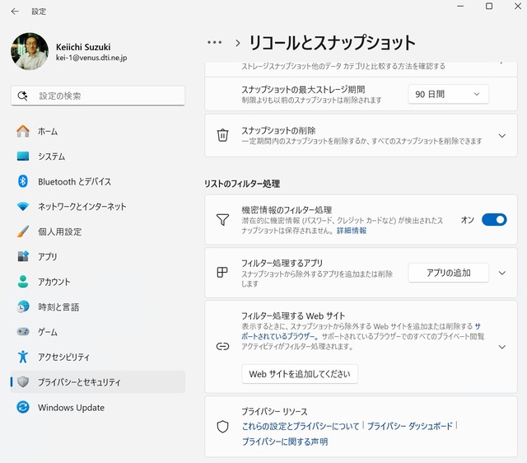Image resolution: width=527 pixels, height=463 pixels.
Task: Click the Bluetooth icon in sidebar
Action: tap(23, 181)
